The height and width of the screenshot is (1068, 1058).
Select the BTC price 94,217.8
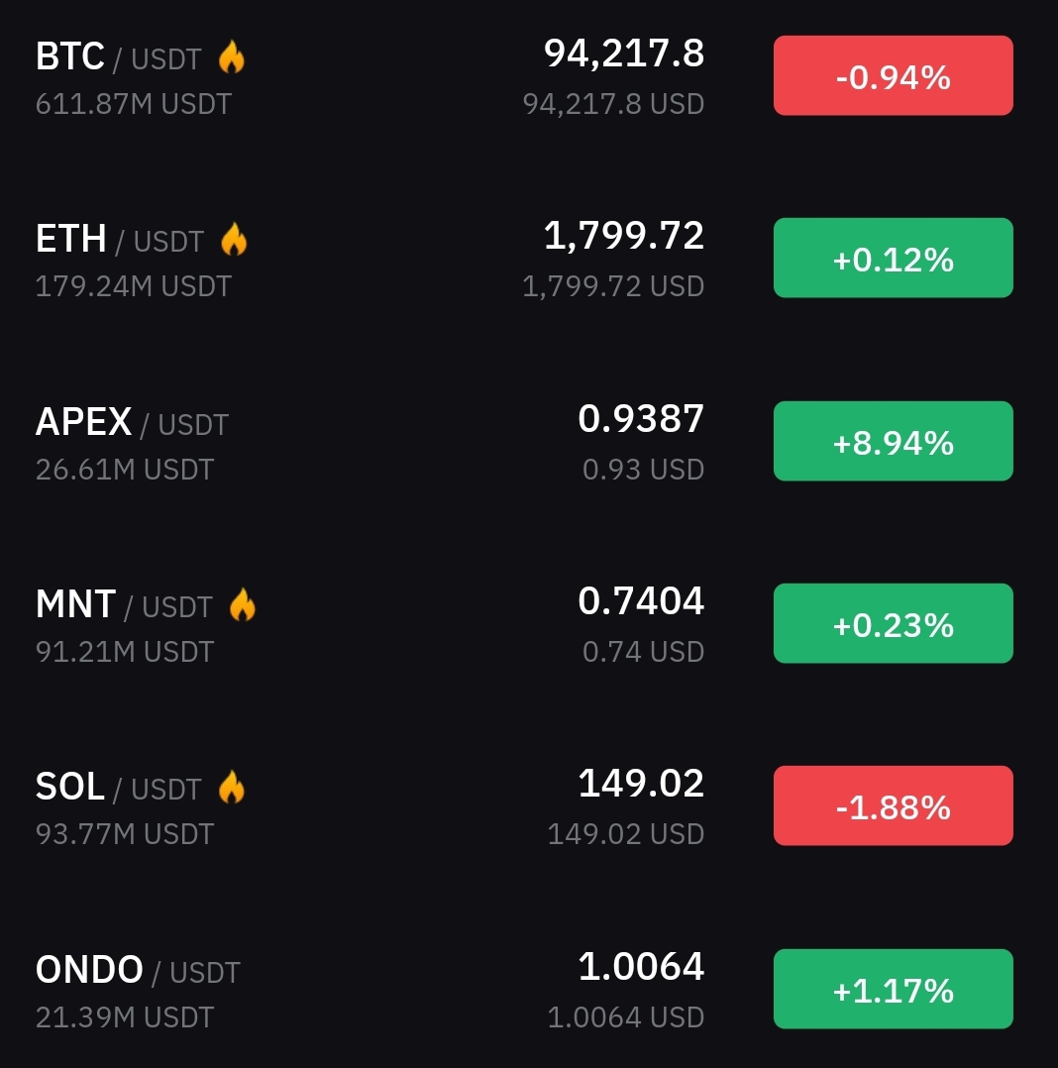click(x=624, y=53)
